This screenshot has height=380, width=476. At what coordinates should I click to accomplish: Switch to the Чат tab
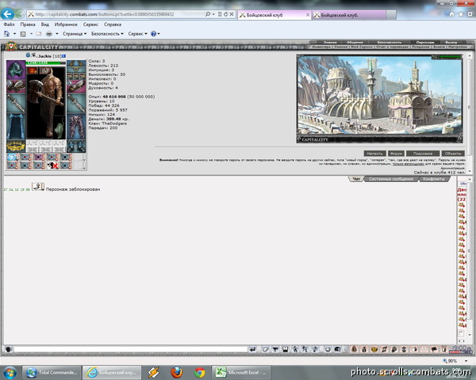click(356, 179)
